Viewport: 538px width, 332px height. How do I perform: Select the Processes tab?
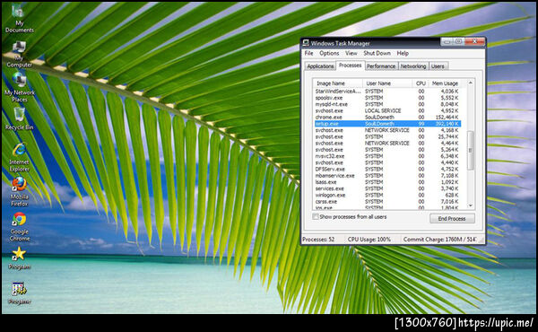click(x=350, y=66)
